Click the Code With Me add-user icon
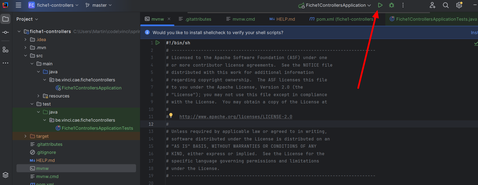This screenshot has height=185, width=478. (x=432, y=5)
